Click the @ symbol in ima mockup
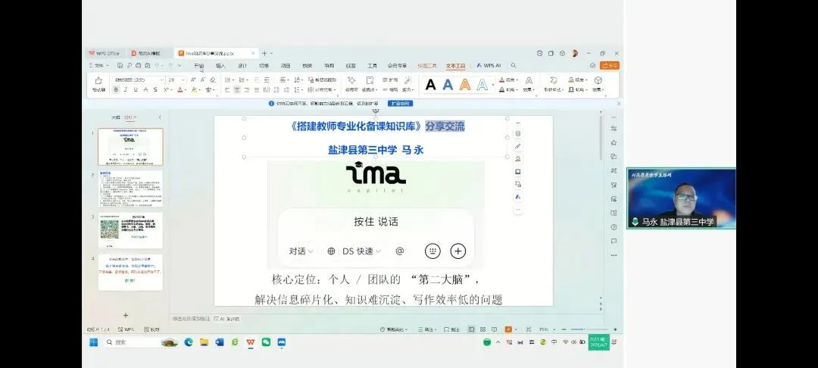The height and width of the screenshot is (368, 818). pyautogui.click(x=400, y=251)
